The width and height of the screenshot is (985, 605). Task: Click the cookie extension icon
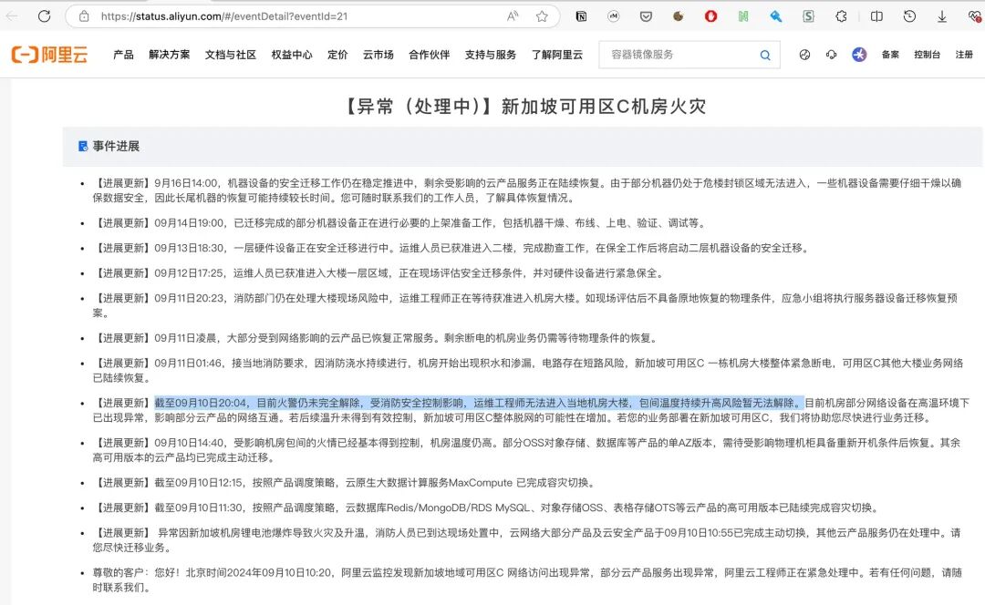(x=678, y=16)
